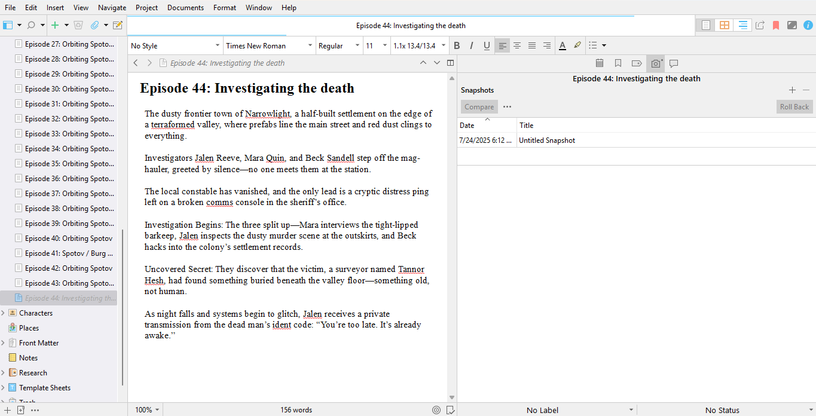Open the Comments and Footnotes inspector tab
816x416 pixels.
pos(674,63)
